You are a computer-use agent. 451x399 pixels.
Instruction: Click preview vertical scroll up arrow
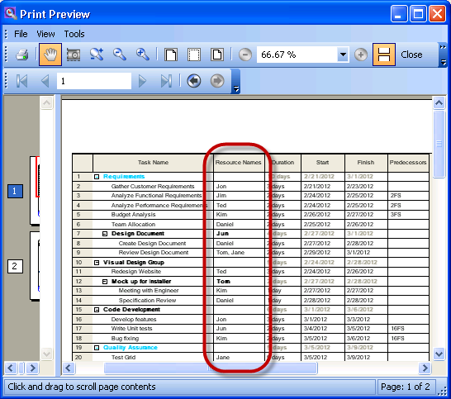pyautogui.click(x=439, y=102)
